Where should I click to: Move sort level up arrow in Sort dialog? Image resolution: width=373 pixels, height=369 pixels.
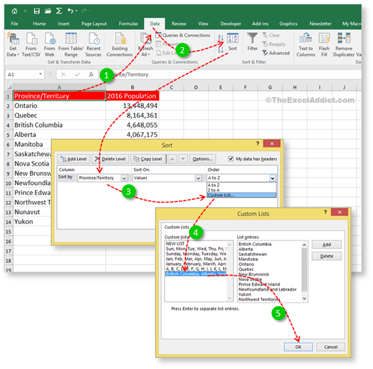pyautogui.click(x=172, y=158)
